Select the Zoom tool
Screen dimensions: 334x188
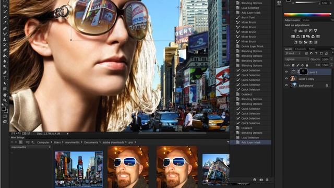5,100
